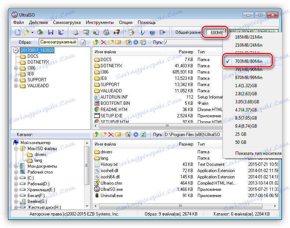Click the folder-with-list icon in image toolbar
290x228 pixels.
click(143, 42)
